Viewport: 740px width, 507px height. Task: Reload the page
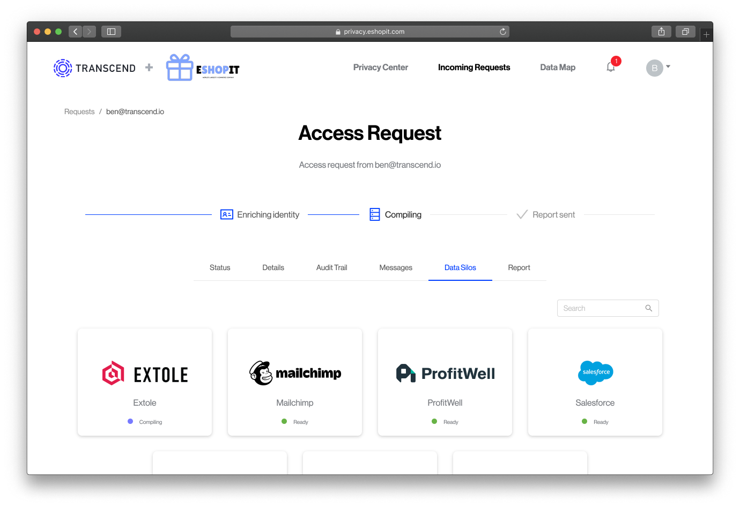(503, 32)
